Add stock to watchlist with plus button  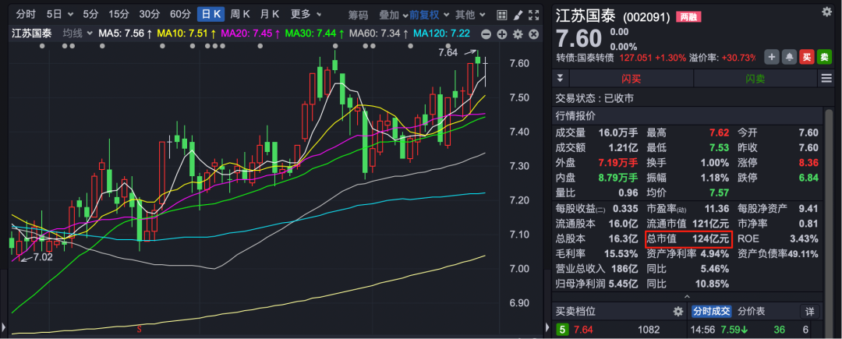[x=771, y=57]
